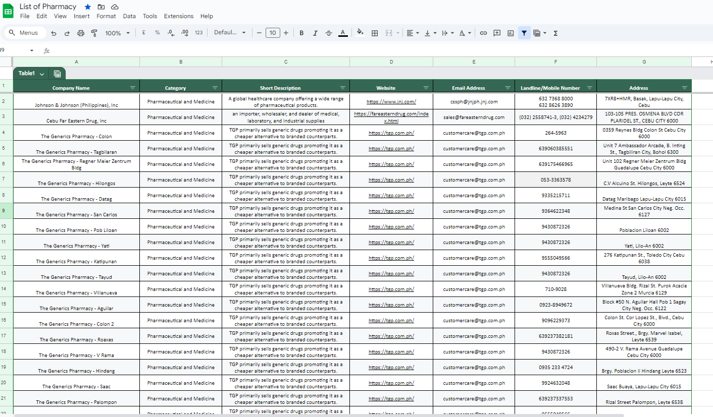713x417 pixels.
Task: Search the menus box
Action: pos(24,33)
